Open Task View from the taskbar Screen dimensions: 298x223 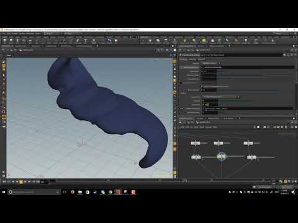[65, 192]
